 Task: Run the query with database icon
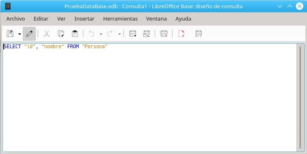pos(132,34)
